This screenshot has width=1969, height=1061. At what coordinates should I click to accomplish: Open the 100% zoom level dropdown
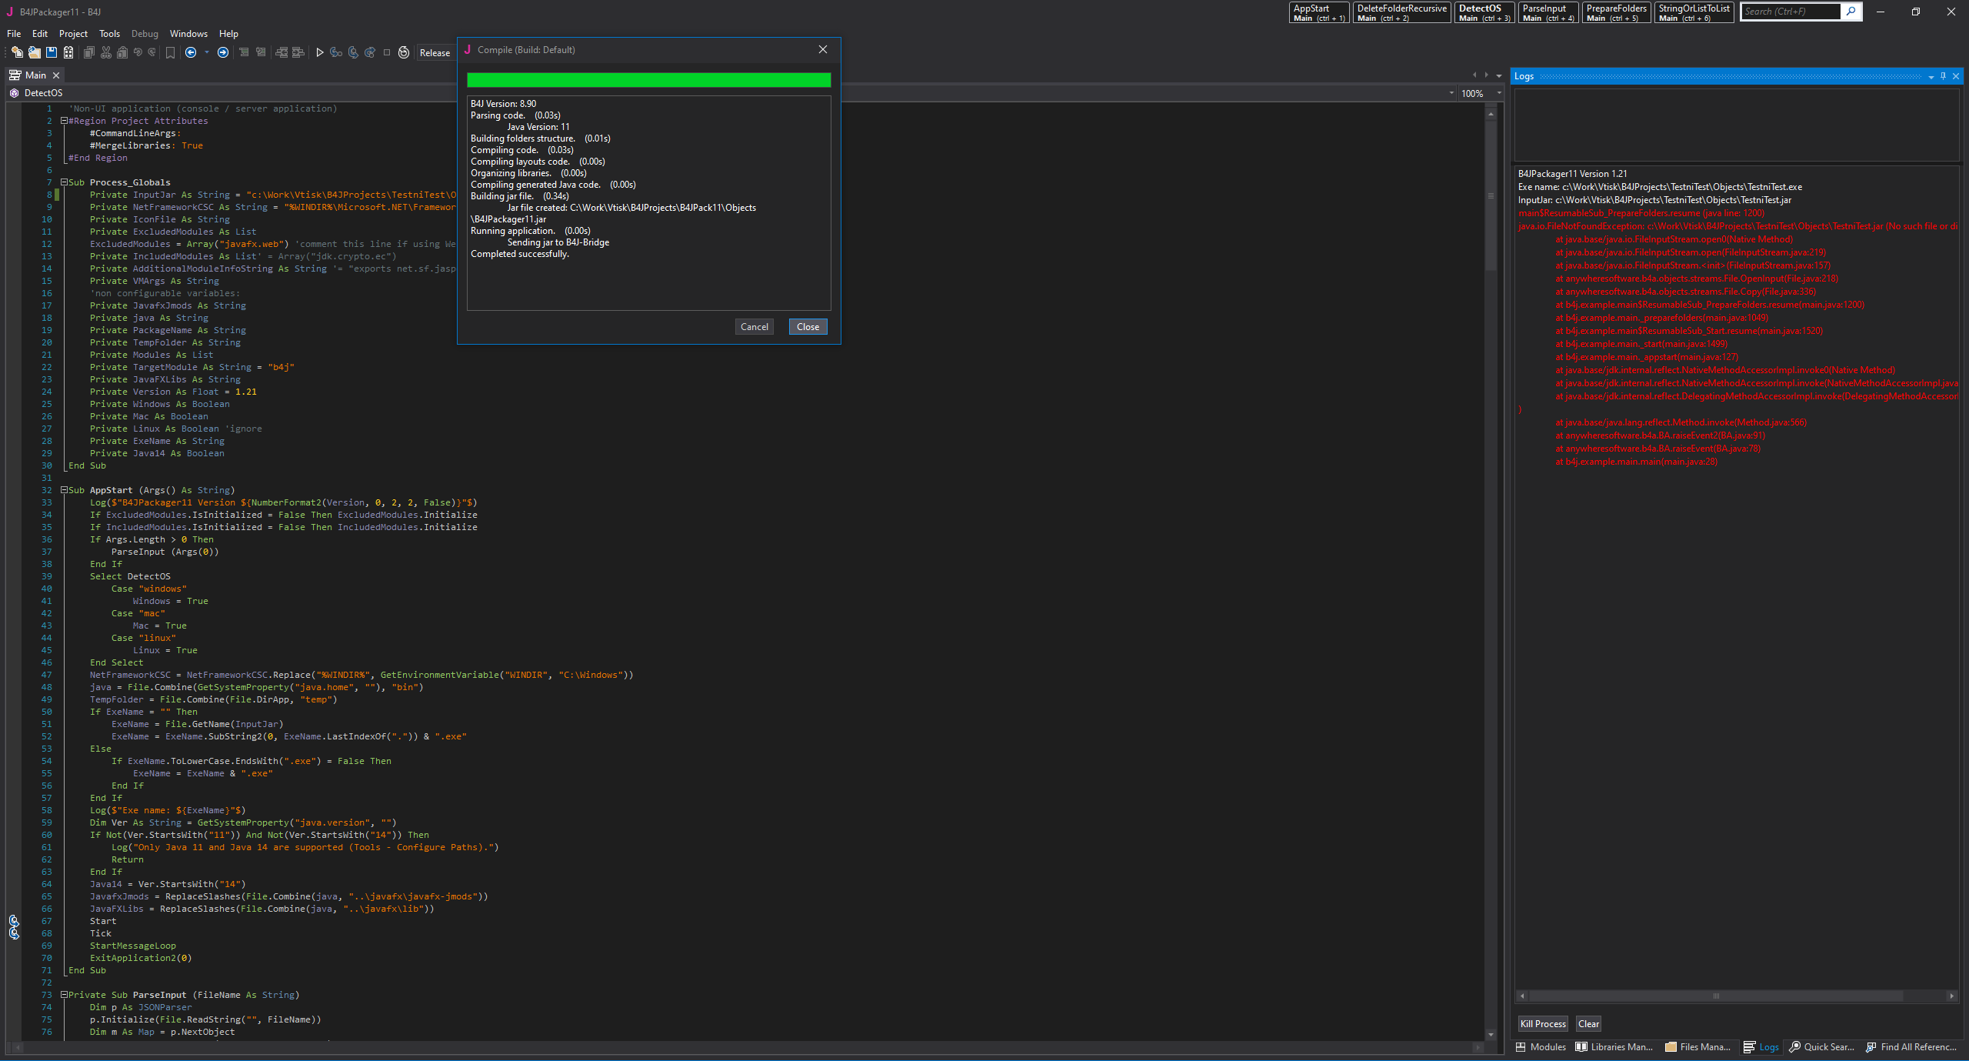[x=1498, y=93]
